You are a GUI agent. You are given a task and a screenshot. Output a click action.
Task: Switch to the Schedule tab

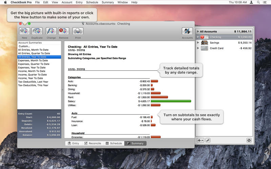tap(114, 143)
